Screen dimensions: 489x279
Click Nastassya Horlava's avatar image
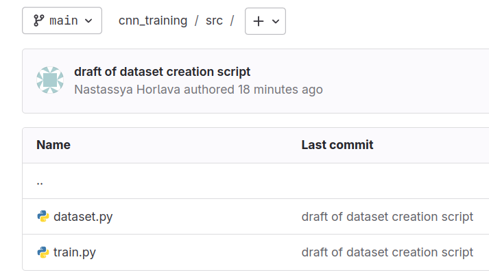50,80
